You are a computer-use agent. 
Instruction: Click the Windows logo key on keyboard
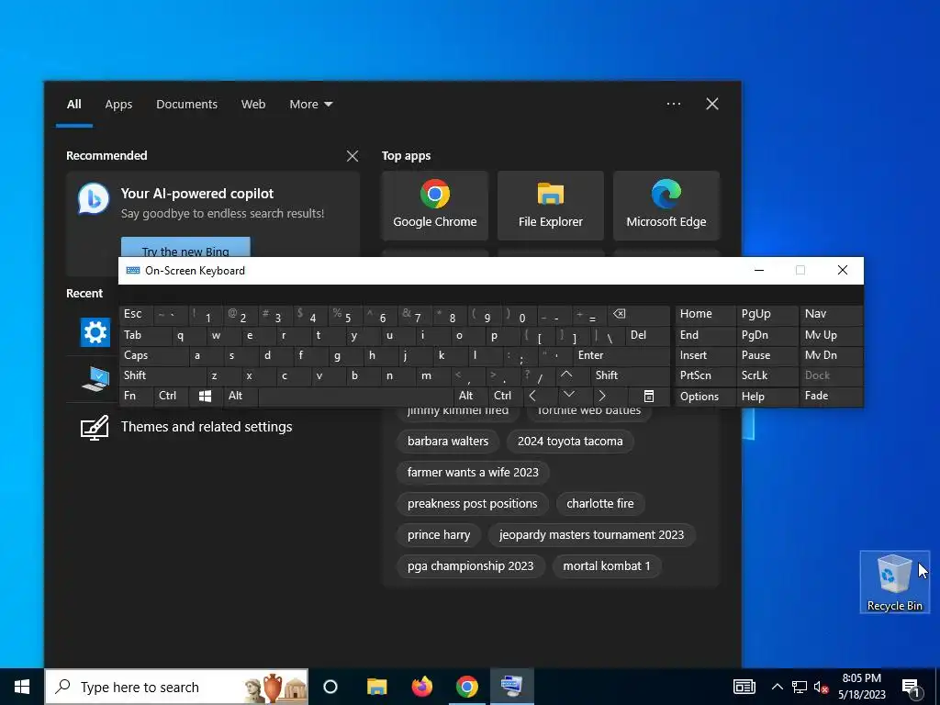pos(205,396)
